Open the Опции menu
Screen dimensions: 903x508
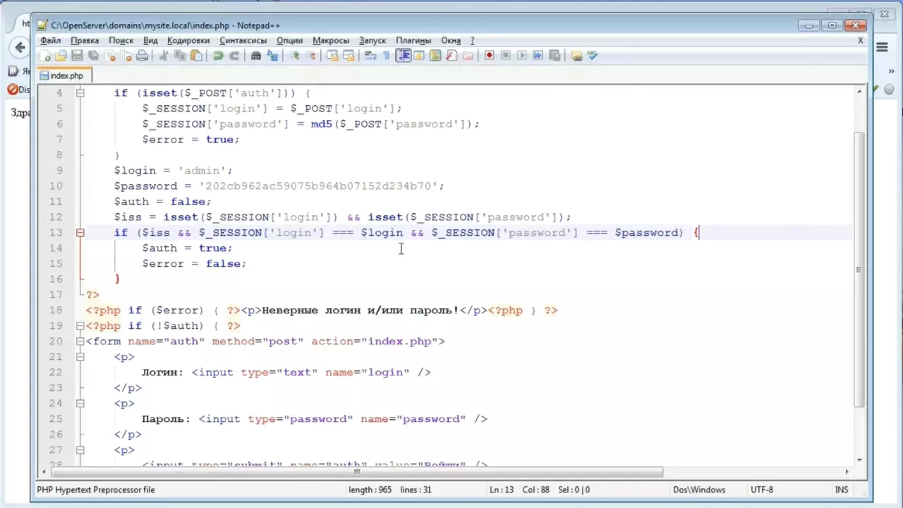pyautogui.click(x=289, y=40)
